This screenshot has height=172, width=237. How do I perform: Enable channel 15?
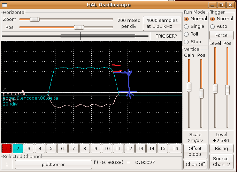pyautogui.click(x=163, y=149)
